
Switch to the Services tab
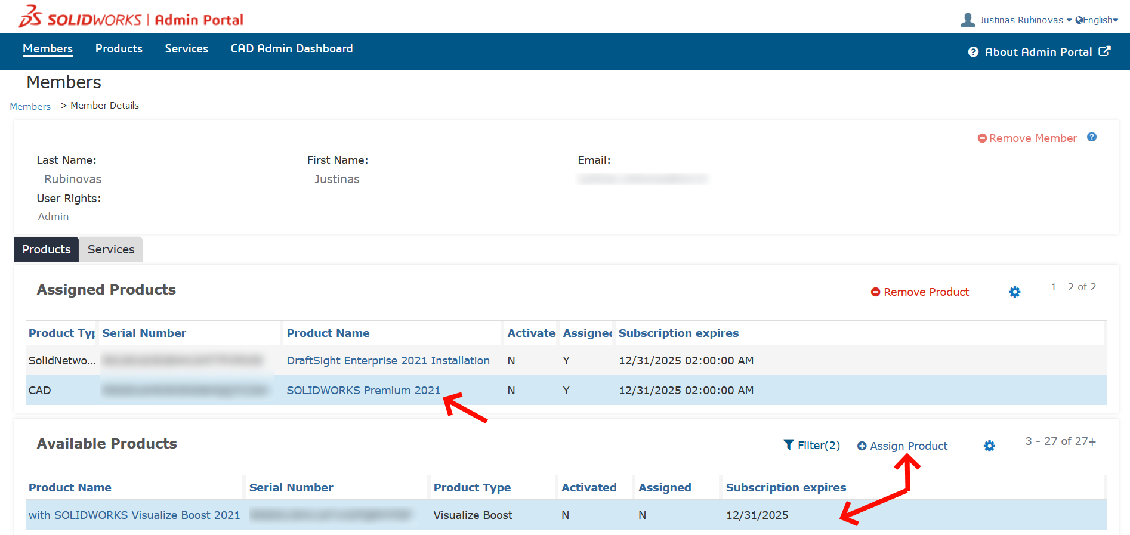pyautogui.click(x=111, y=249)
